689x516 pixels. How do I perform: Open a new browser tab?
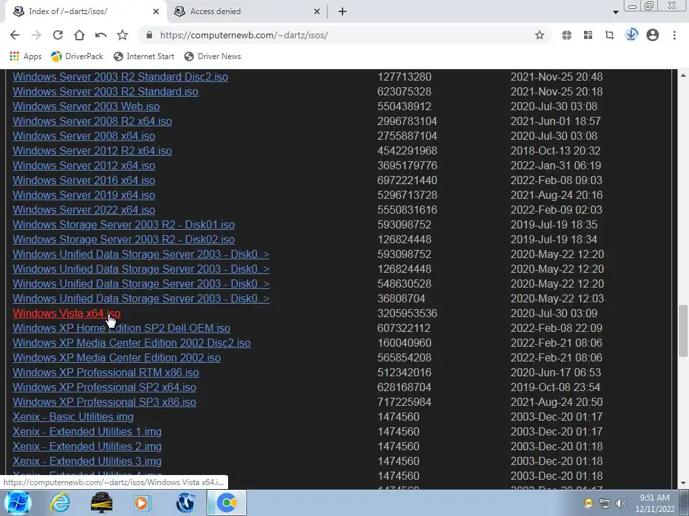pyautogui.click(x=342, y=11)
